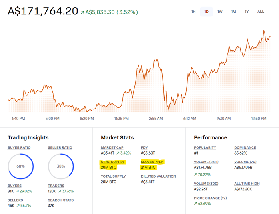Click the up-arrow under Price Change (1Y)

point(196,203)
